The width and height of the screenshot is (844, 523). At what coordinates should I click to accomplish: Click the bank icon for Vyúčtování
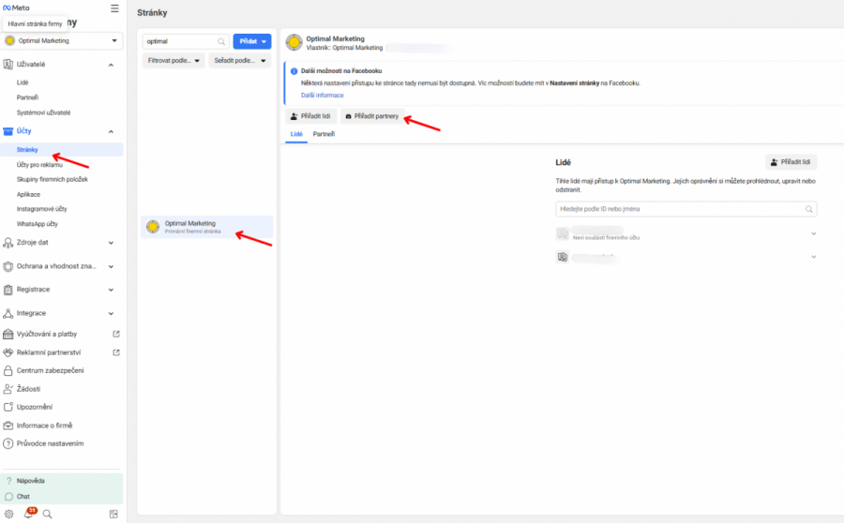tap(8, 334)
